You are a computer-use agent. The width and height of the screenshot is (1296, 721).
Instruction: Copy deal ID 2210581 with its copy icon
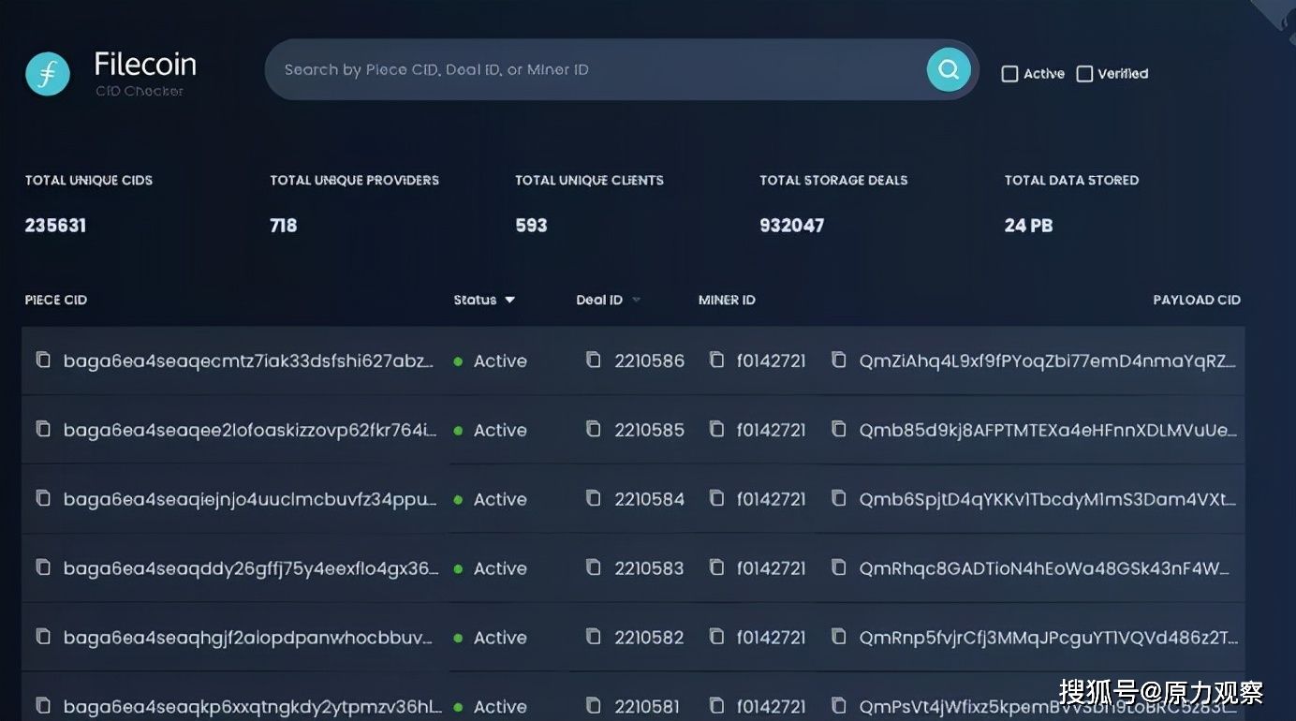pyautogui.click(x=594, y=705)
